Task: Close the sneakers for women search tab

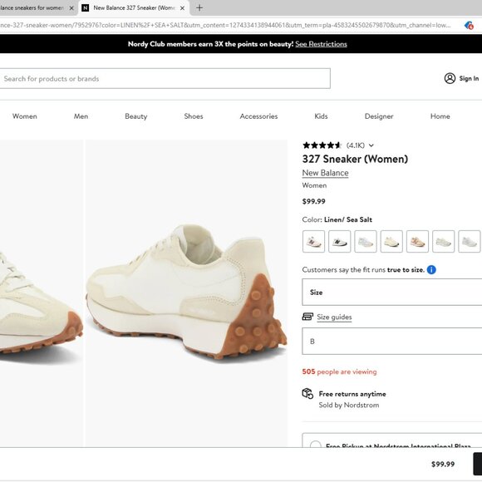Action: pyautogui.click(x=71, y=8)
